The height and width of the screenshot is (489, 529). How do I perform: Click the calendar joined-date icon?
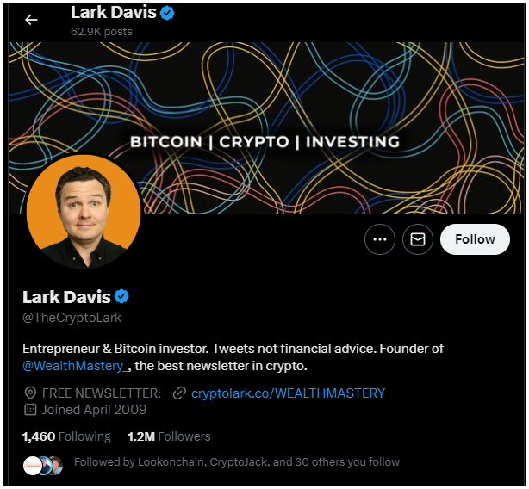30,410
